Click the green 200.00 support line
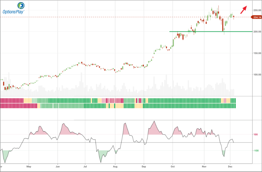This screenshot has width=262, height=172. pyautogui.click(x=210, y=31)
